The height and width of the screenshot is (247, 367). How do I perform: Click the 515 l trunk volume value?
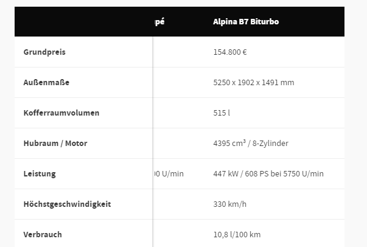pyautogui.click(x=222, y=113)
